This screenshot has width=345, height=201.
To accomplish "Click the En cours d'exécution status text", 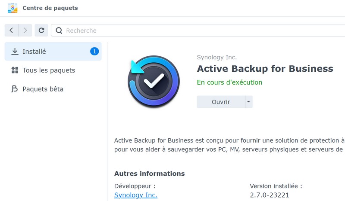I will point(229,82).
